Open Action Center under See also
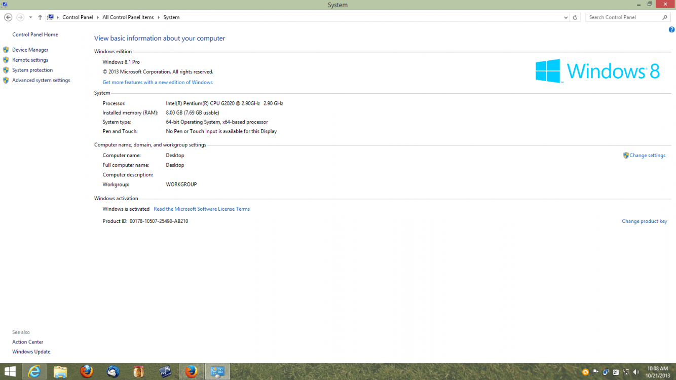Image resolution: width=676 pixels, height=380 pixels. tap(28, 342)
